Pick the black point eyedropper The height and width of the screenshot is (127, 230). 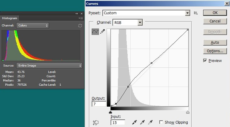click(x=134, y=122)
